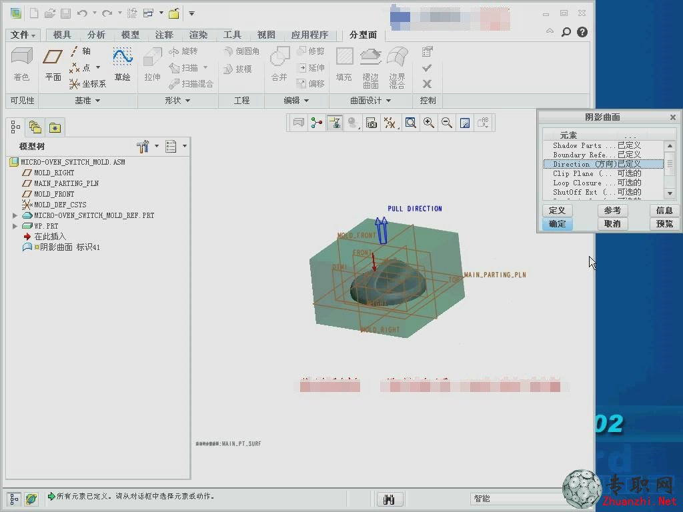
Task: Click the X cancel icon in Control group
Action: tap(427, 83)
